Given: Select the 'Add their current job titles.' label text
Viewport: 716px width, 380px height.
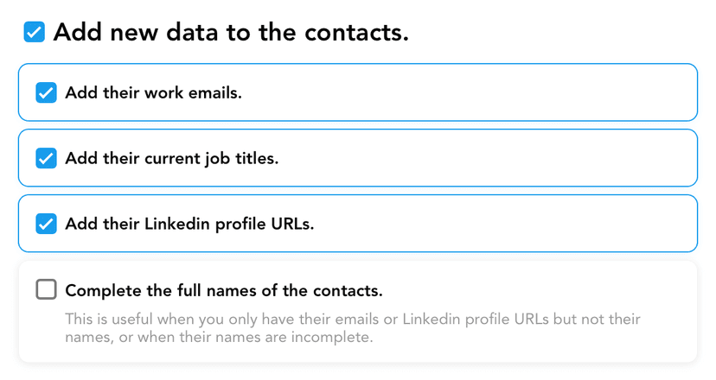Looking at the screenshot, I should 171,158.
